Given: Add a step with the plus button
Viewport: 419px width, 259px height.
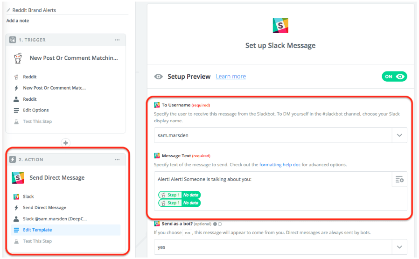Looking at the screenshot, I should point(66,143).
